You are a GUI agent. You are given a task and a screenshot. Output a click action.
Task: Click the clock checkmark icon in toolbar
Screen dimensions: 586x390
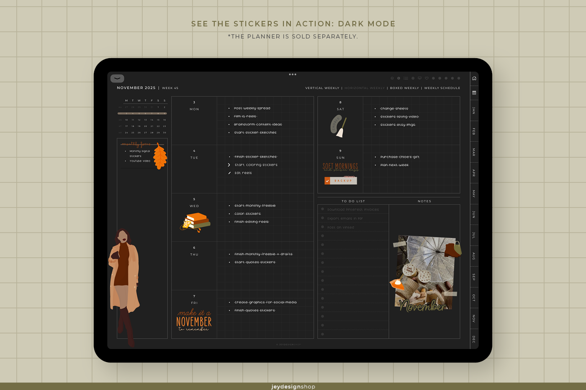[392, 78]
